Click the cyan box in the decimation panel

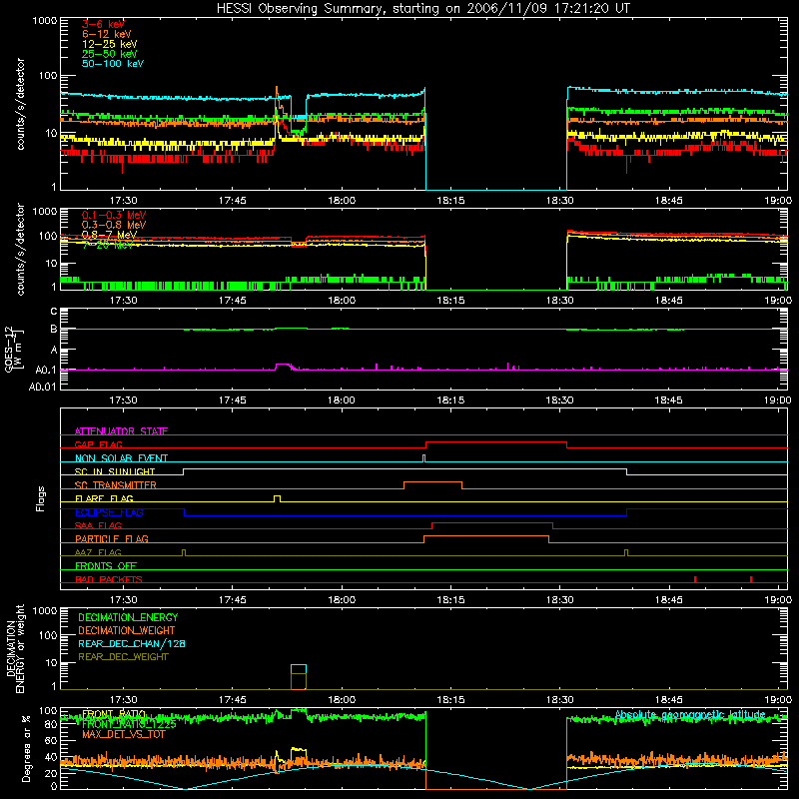pyautogui.click(x=299, y=669)
